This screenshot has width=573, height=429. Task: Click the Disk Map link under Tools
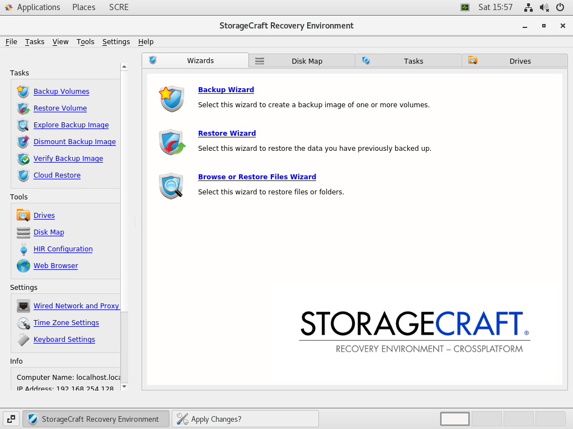pyautogui.click(x=49, y=232)
